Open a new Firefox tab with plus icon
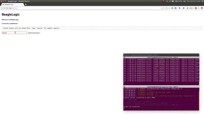Viewport: 204px width, 114px height. tap(25, 5)
